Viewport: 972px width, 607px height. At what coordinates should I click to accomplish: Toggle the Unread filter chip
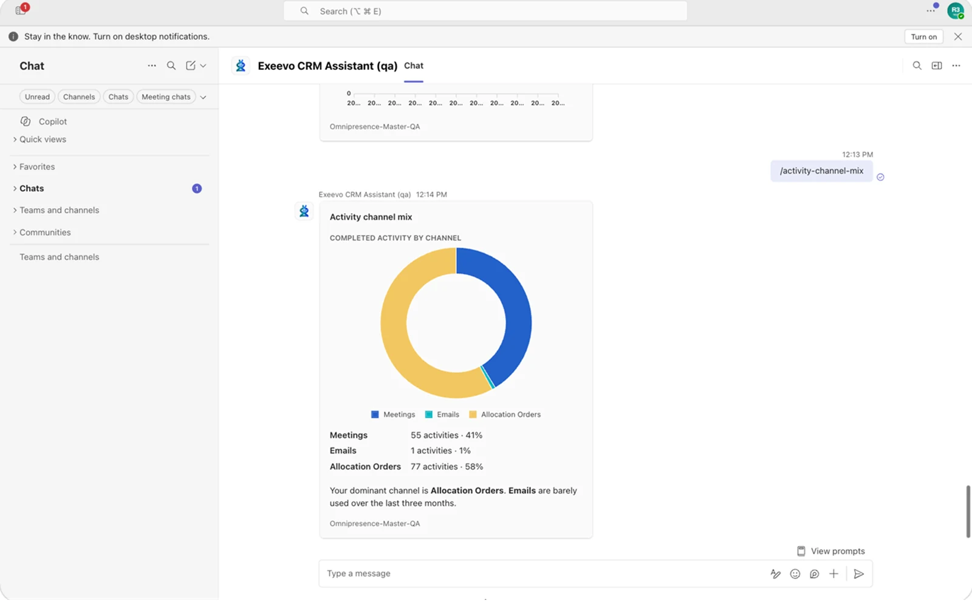click(37, 97)
